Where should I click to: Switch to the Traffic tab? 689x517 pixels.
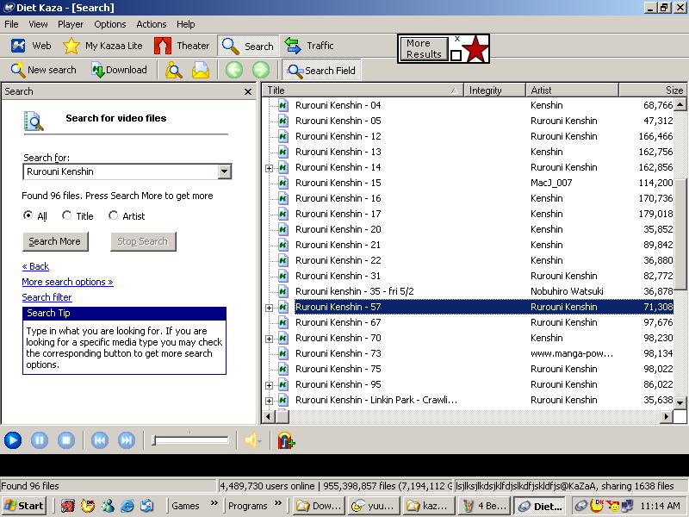point(308,46)
